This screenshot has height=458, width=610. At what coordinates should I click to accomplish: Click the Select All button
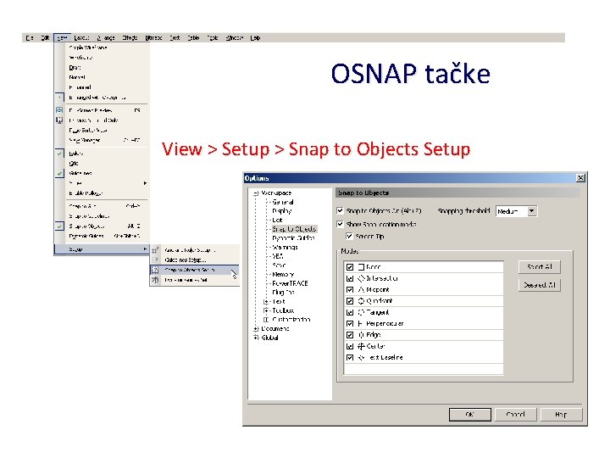[x=539, y=267]
